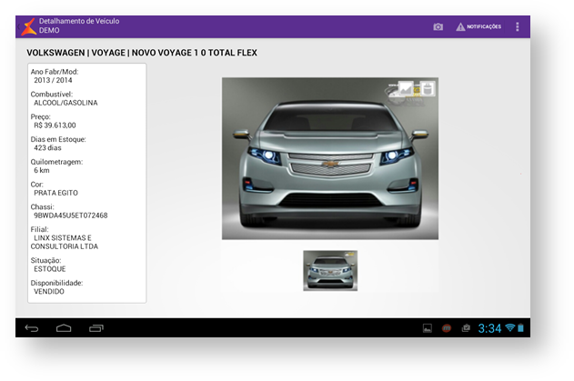The image size is (574, 381).
Task: Tap the DEMO subtitle in header
Action: click(x=49, y=30)
